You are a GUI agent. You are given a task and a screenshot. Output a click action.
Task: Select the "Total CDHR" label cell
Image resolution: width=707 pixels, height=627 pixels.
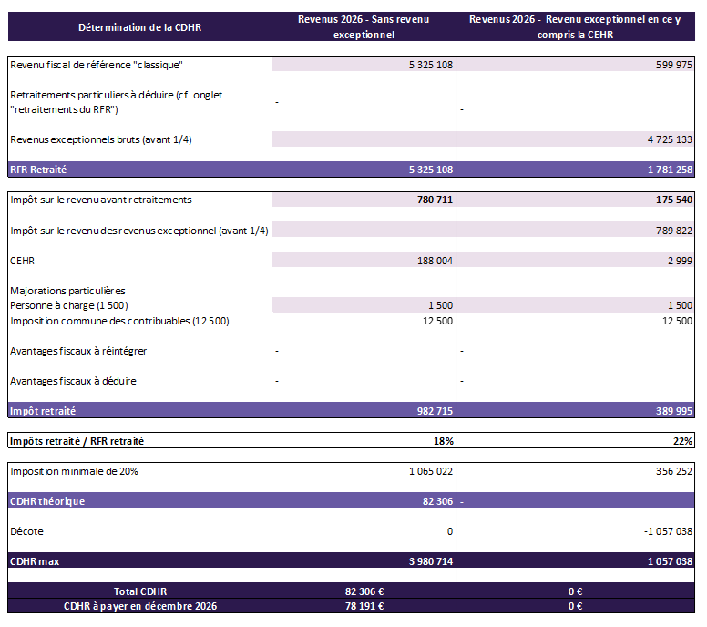[140, 591]
